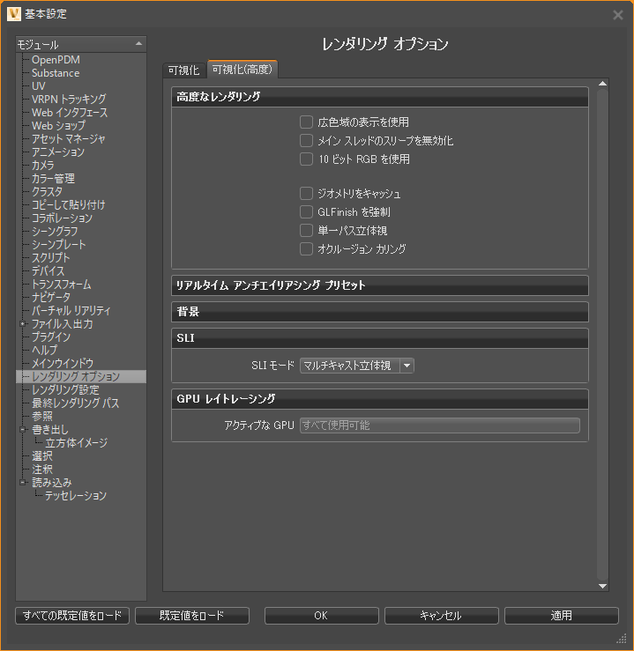Open カメラ settings
This screenshot has height=651, width=634.
point(43,166)
